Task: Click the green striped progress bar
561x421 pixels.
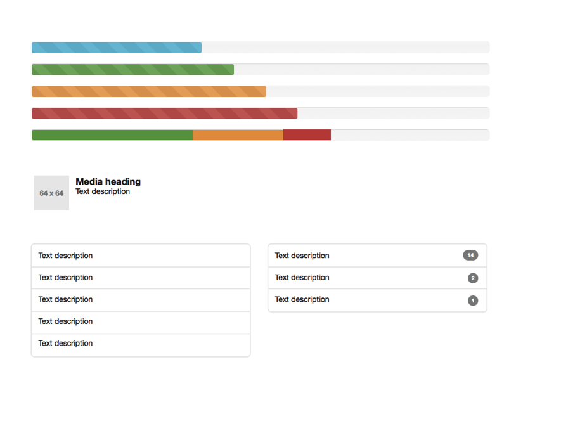Action: [132, 70]
